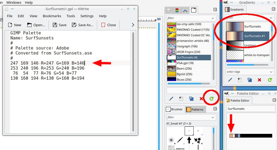
Task: Select PANTANO Coated (1155) palette
Action: pyautogui.click(x=189, y=30)
